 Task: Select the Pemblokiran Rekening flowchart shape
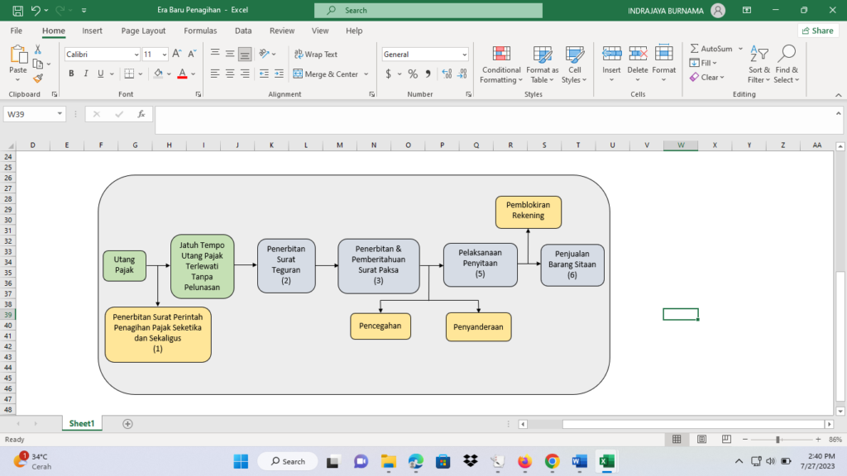(x=529, y=212)
